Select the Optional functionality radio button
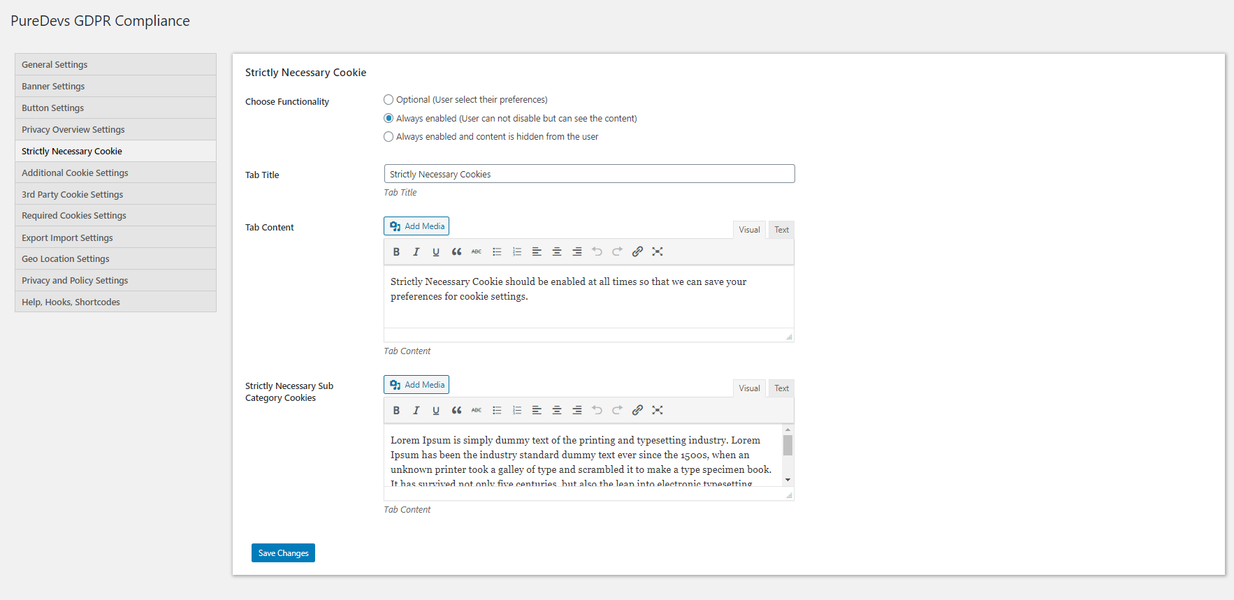This screenshot has width=1234, height=600. (x=389, y=100)
